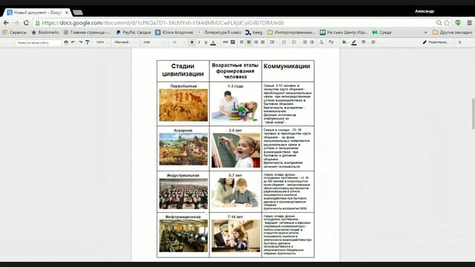Insert a comment with the toolbar icon
The height and width of the screenshot is (267, 475).
click(x=232, y=42)
